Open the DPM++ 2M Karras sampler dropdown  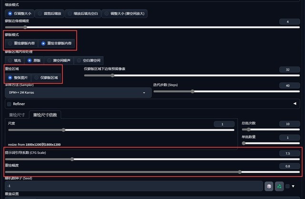[77, 93]
